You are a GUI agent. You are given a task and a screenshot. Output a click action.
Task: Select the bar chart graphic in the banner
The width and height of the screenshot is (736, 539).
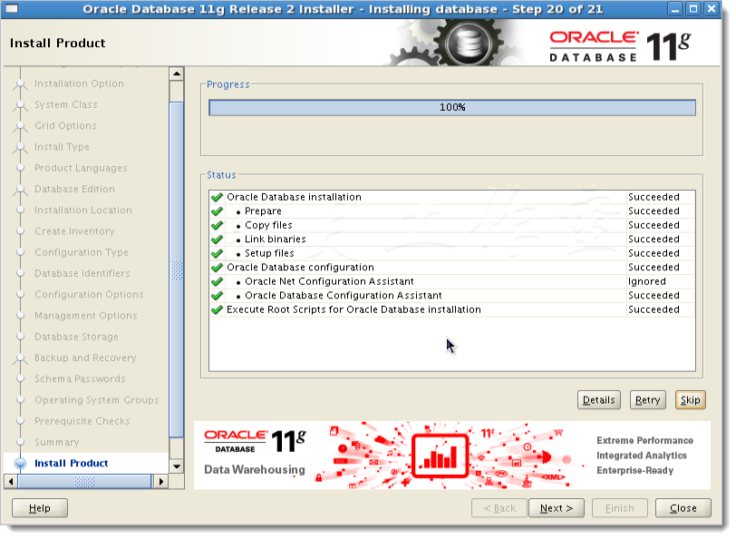439,456
